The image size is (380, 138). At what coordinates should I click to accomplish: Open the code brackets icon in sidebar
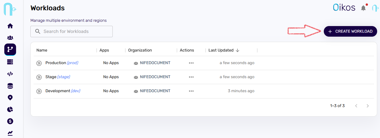pos(10,74)
